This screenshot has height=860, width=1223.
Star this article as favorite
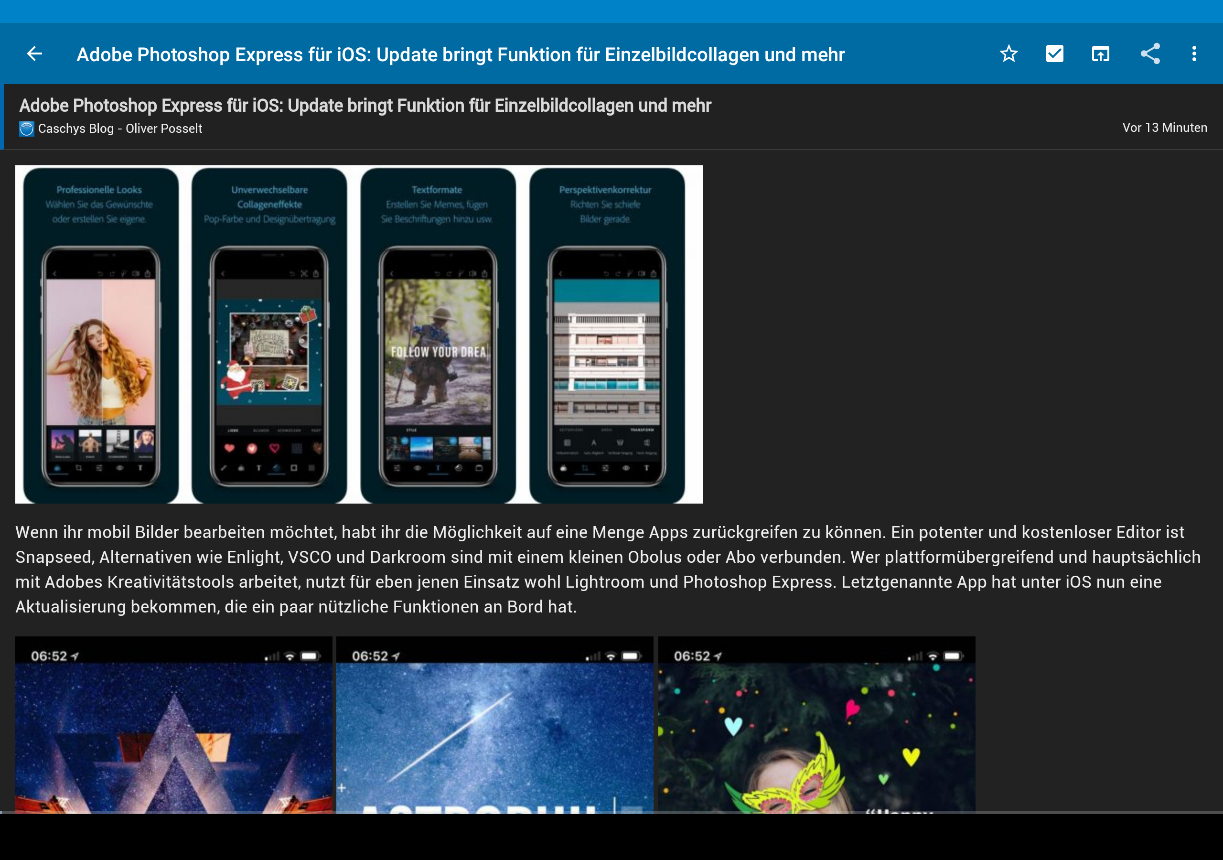[1008, 54]
